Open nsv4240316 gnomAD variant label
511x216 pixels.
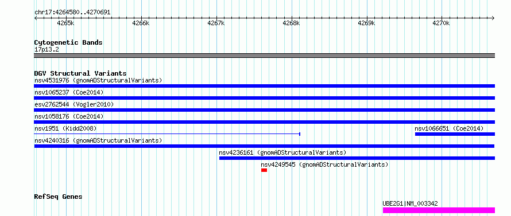98,140
